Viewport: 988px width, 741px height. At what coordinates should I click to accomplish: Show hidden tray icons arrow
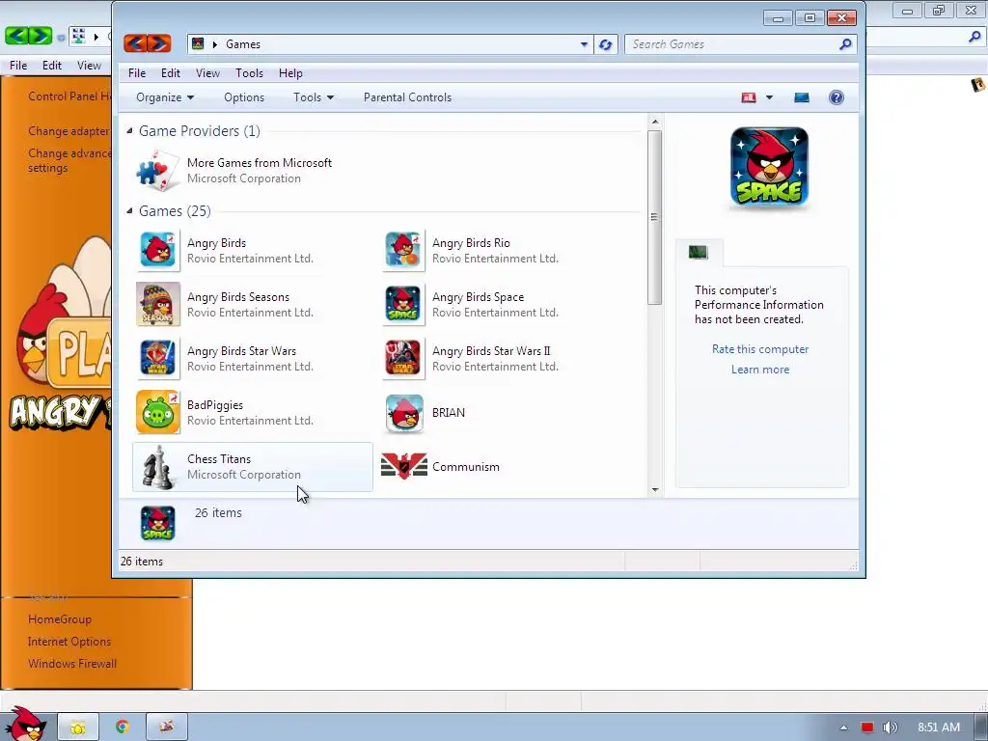[x=843, y=727]
